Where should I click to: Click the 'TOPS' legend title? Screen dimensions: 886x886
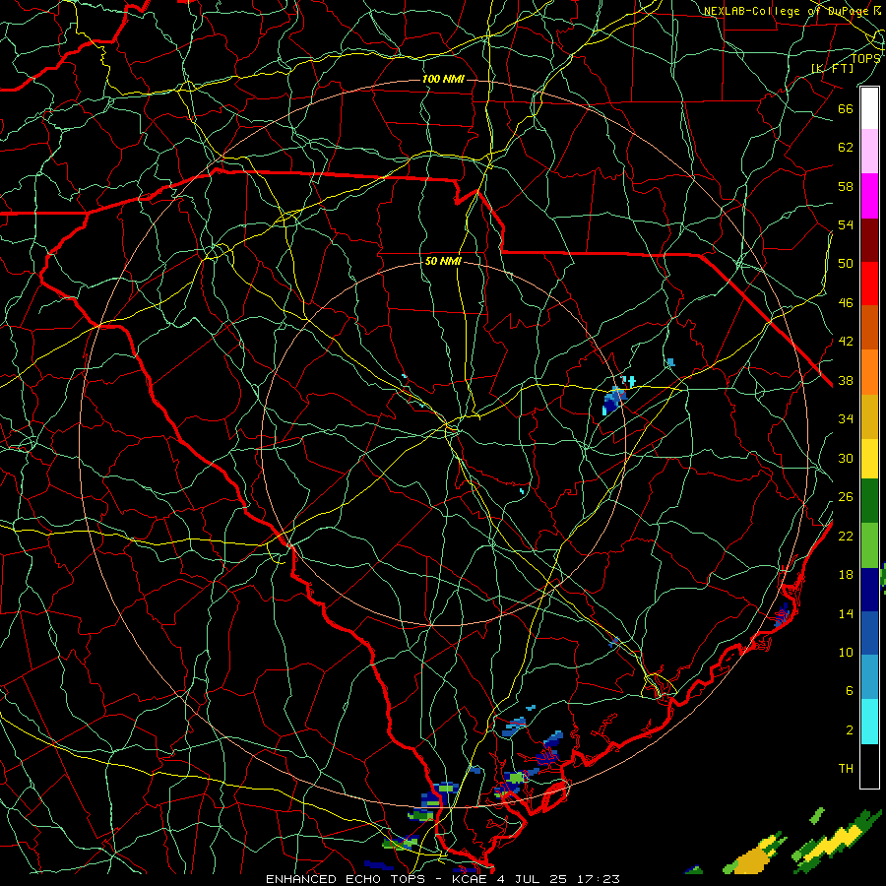click(x=865, y=58)
